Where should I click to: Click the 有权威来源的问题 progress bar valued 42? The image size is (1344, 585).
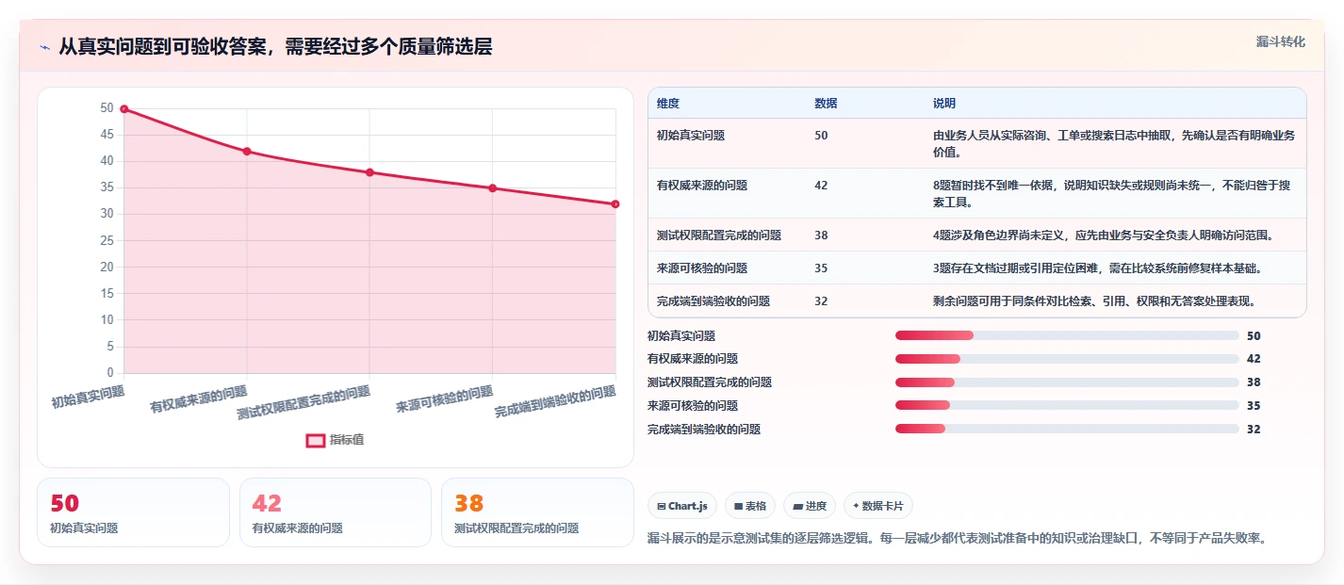[1067, 359]
